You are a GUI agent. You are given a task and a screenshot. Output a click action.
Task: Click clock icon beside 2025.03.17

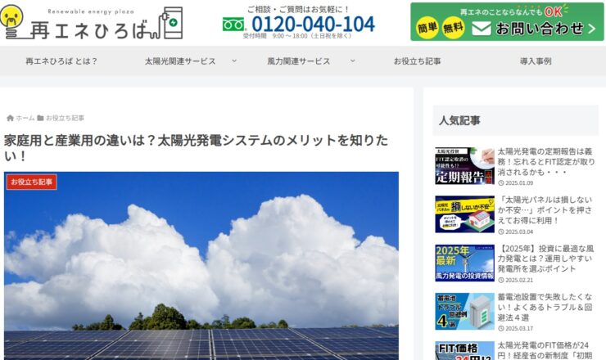(501, 329)
